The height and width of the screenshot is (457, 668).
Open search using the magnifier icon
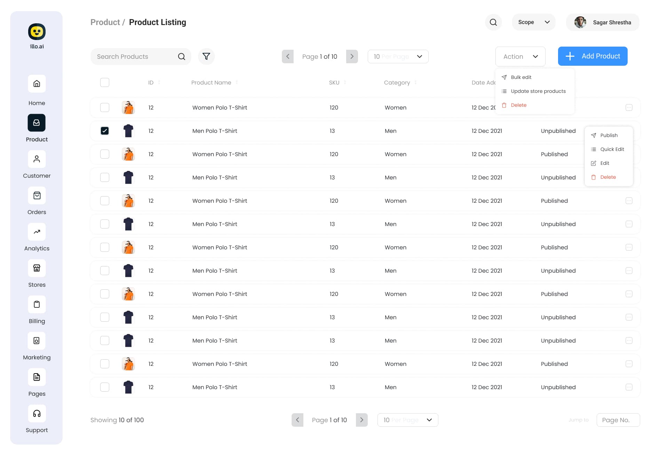click(x=493, y=22)
